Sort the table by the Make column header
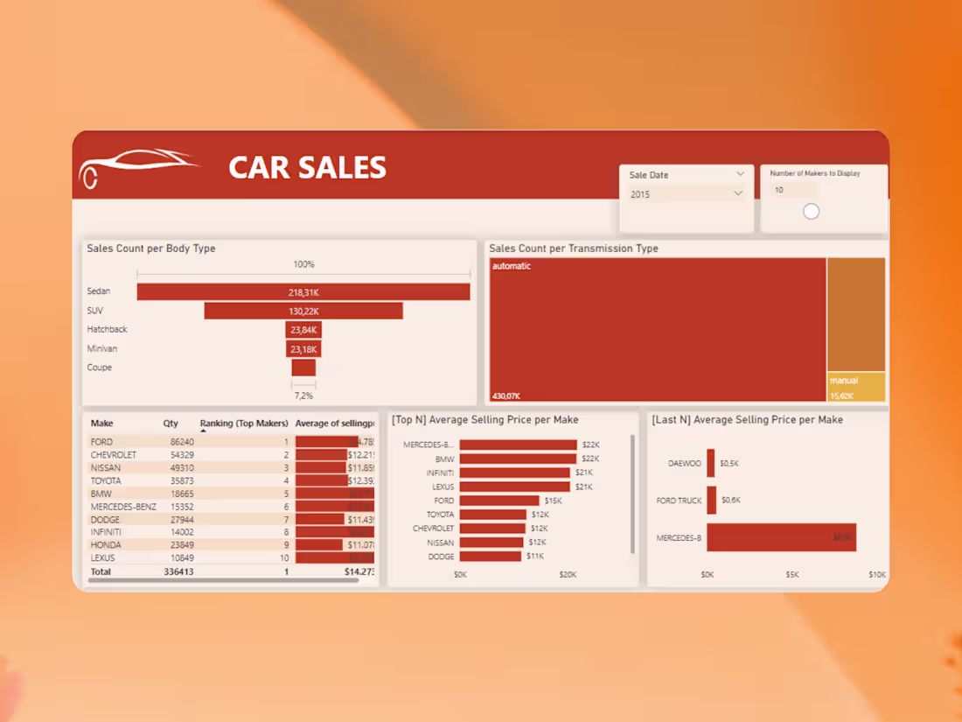This screenshot has width=962, height=722. 101,424
